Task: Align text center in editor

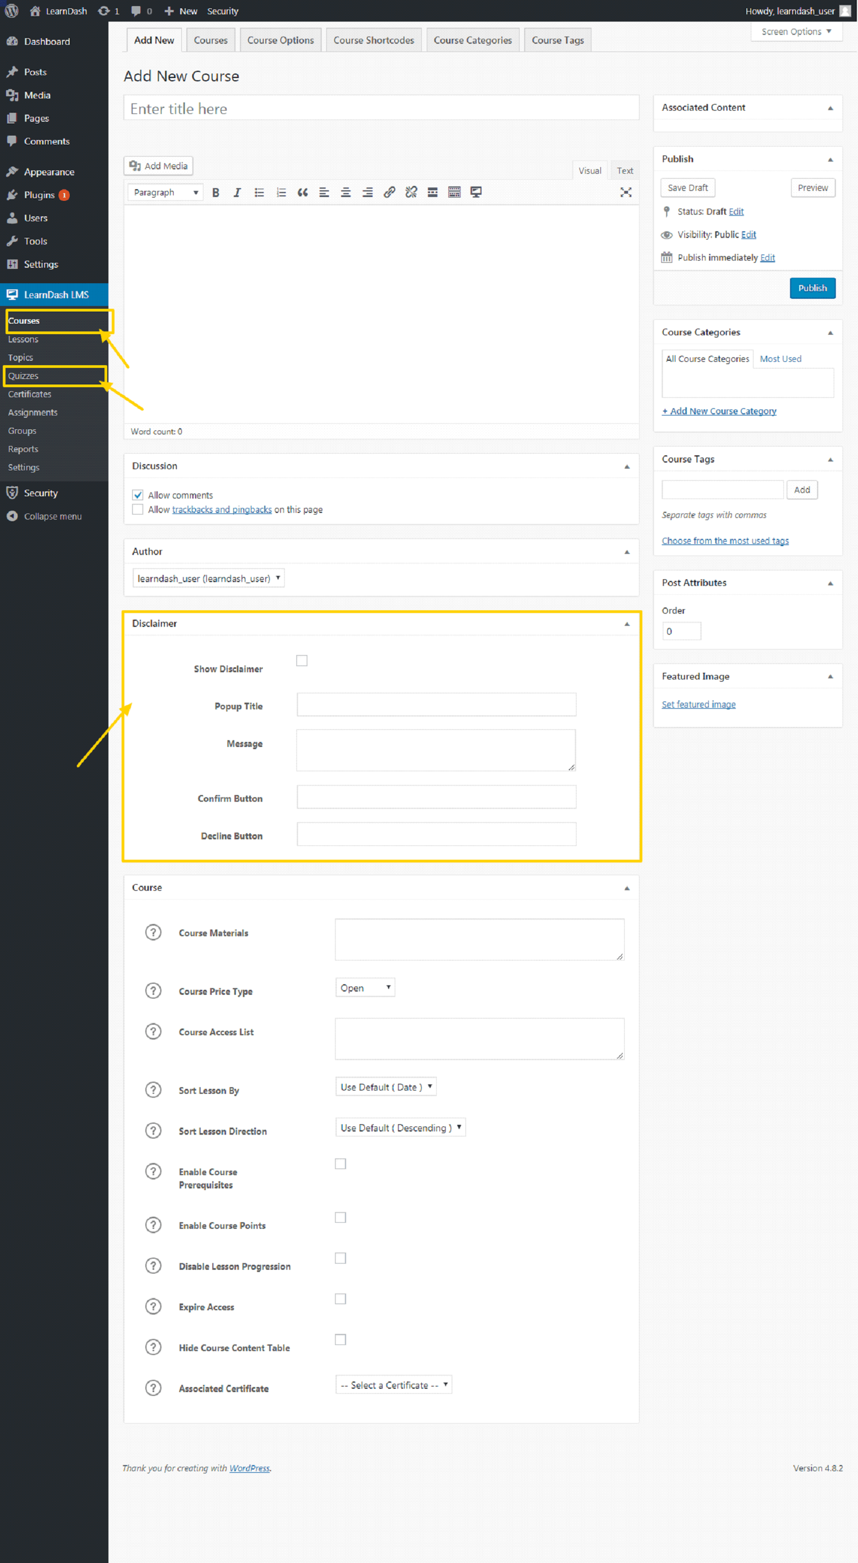Action: point(346,193)
